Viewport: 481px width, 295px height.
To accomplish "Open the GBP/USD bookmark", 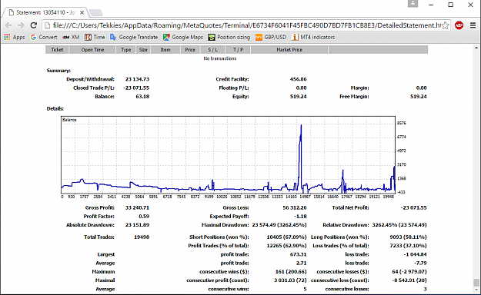I will click(271, 37).
